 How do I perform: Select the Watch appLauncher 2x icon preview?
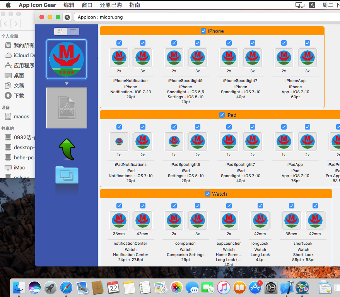point(229,220)
